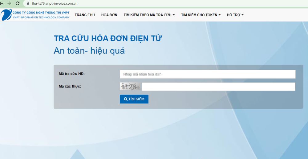The width and height of the screenshot is (308, 159).
Task: Expand the TÌM KIẾM CHO TOKEN dropdown
Action: [x=201, y=15]
